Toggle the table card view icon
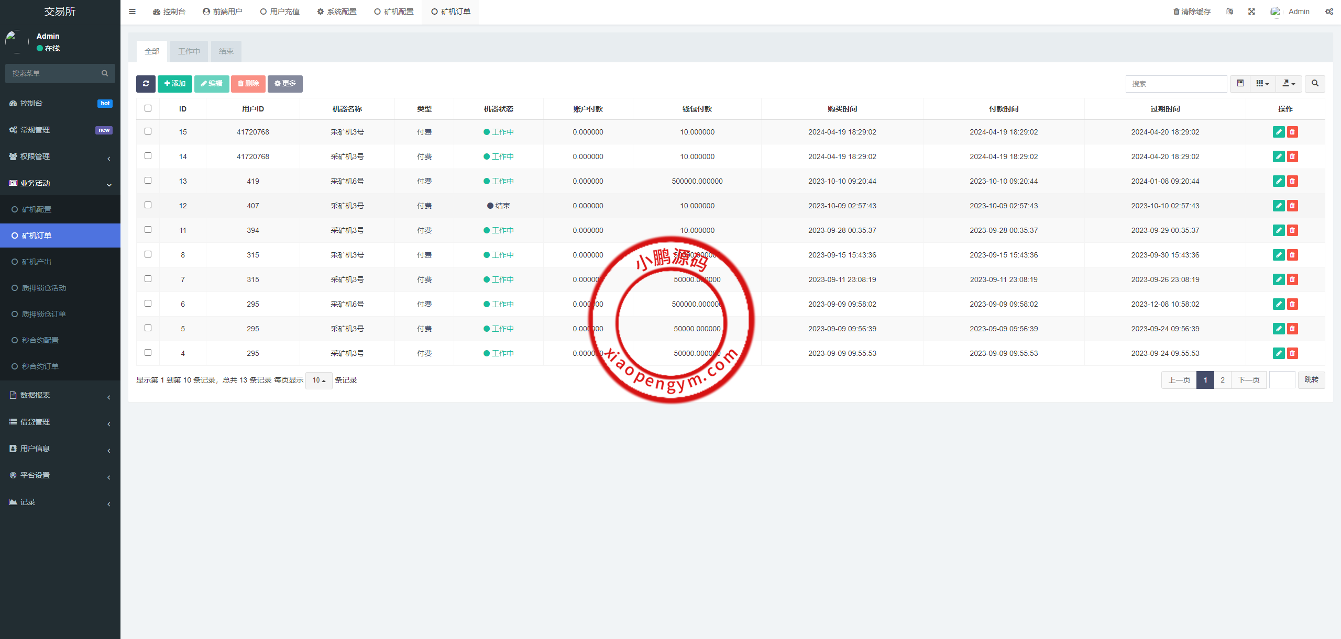Screen dimensions: 1341x639 click(x=1240, y=84)
